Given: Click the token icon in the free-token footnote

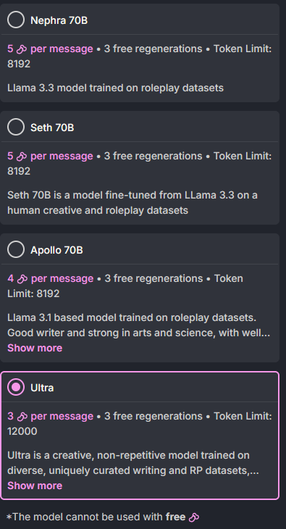Looking at the screenshot, I should click(x=194, y=517).
